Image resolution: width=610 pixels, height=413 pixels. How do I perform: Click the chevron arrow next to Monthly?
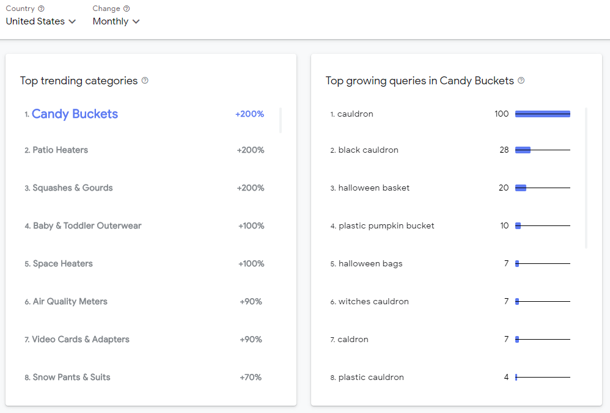(136, 22)
